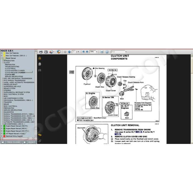Click the TREE CLOSE button

[x=14, y=142]
